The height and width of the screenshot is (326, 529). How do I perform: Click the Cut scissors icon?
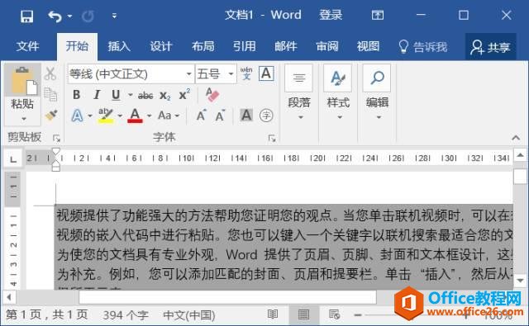tap(50, 73)
